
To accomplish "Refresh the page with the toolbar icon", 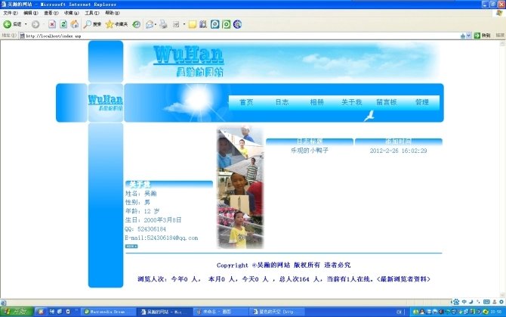I will coord(63,24).
